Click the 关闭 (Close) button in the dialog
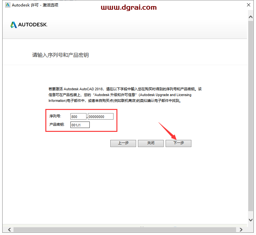Viewport: 256px width, 235px height. 151,143
